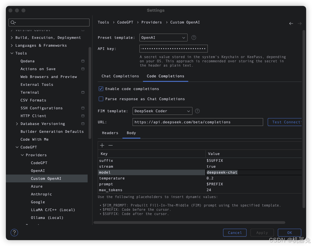Remove selected body row with minus icon
Viewport: 312px width, 246px height.
coord(110,145)
